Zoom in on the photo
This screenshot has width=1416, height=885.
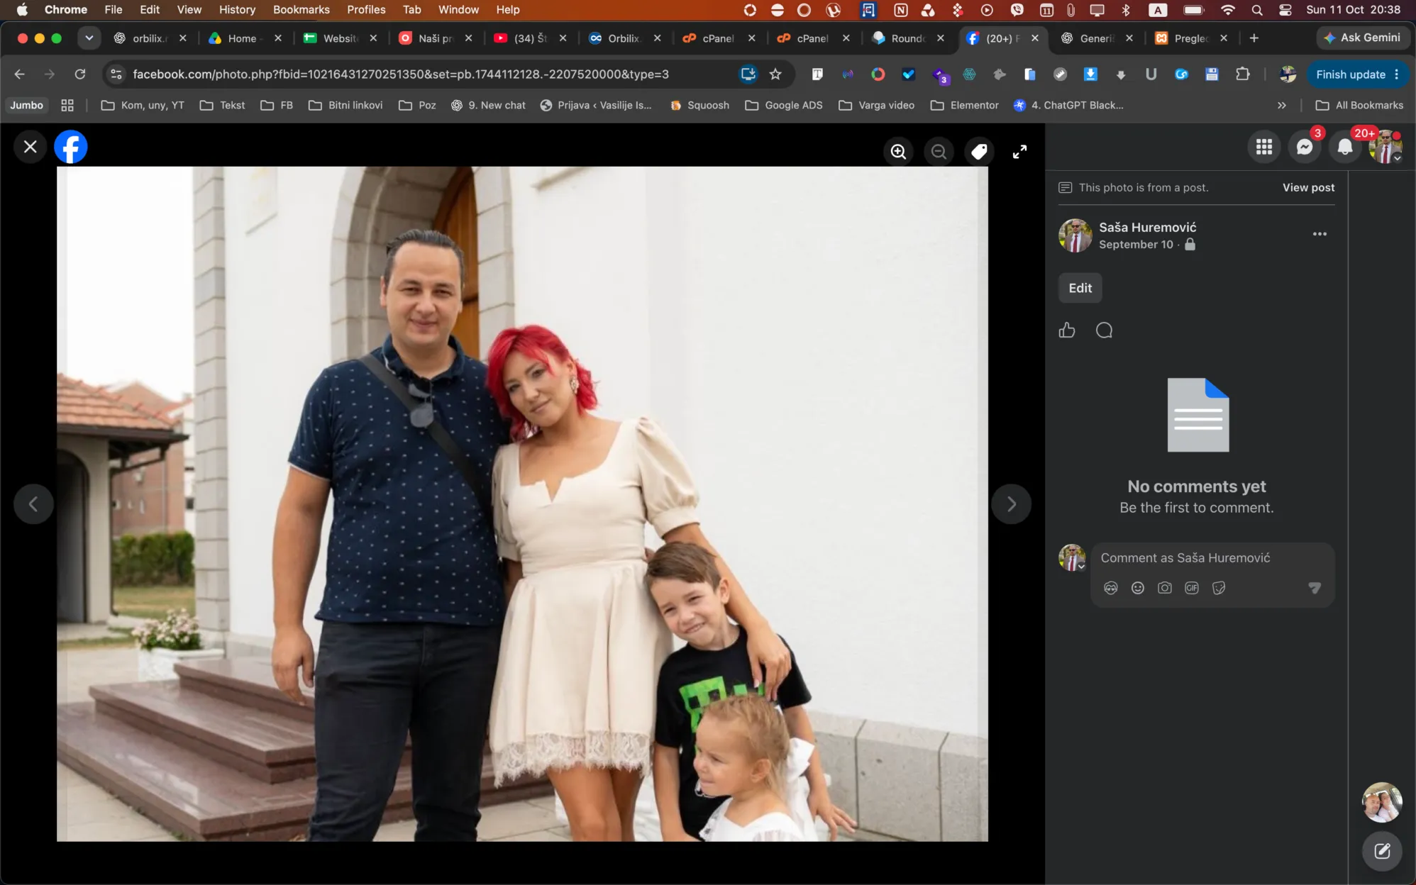tap(898, 152)
